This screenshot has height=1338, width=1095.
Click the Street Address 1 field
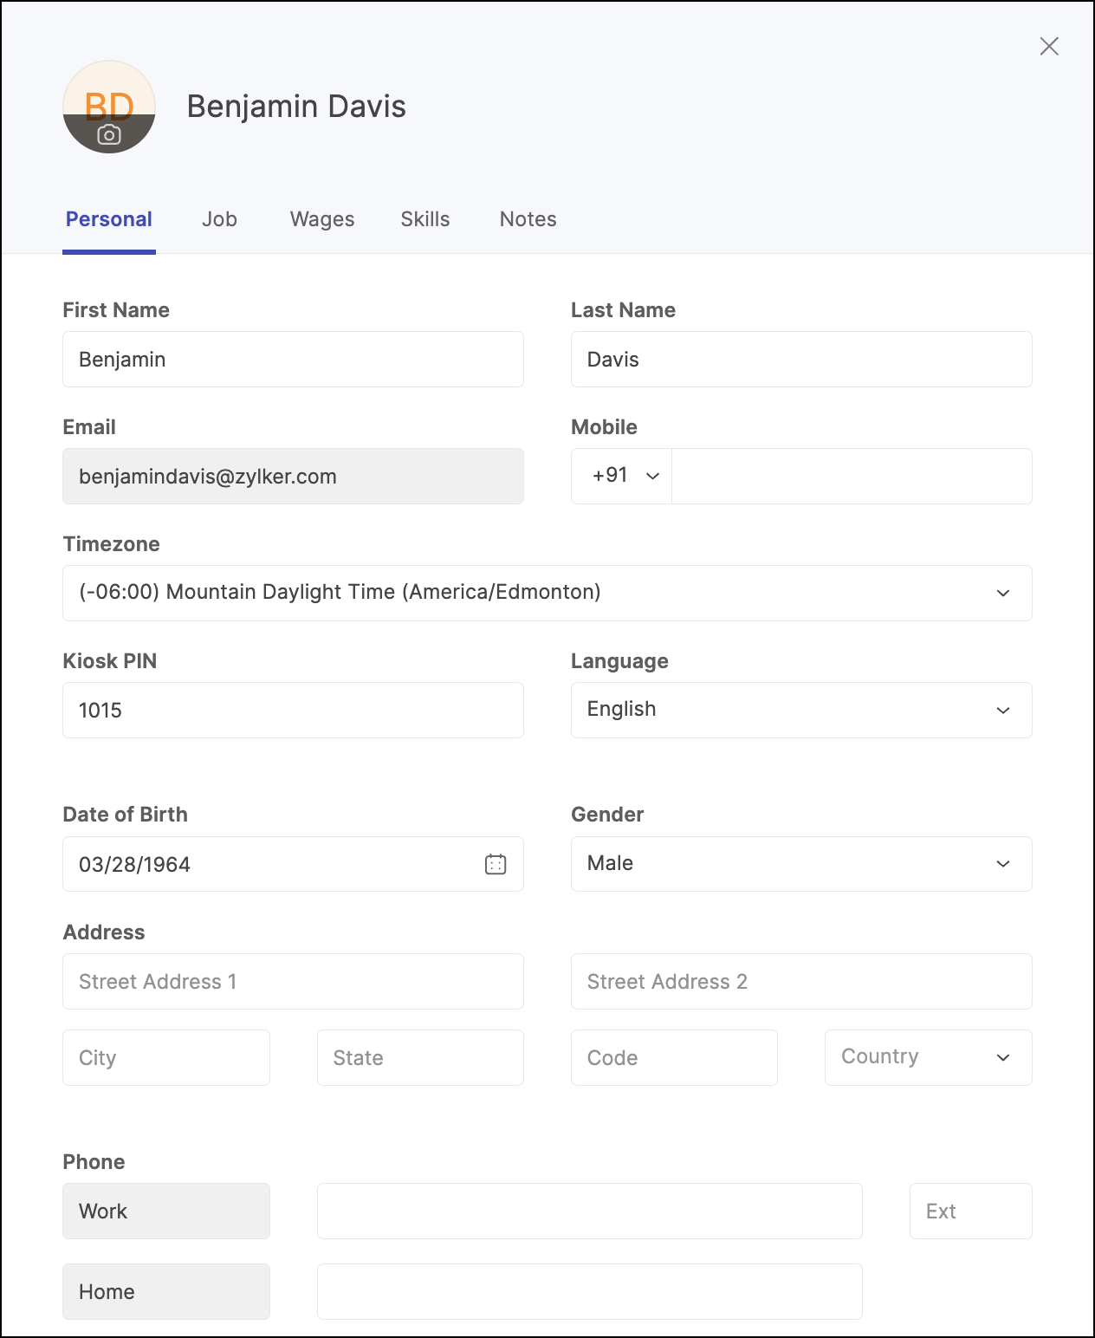(293, 981)
